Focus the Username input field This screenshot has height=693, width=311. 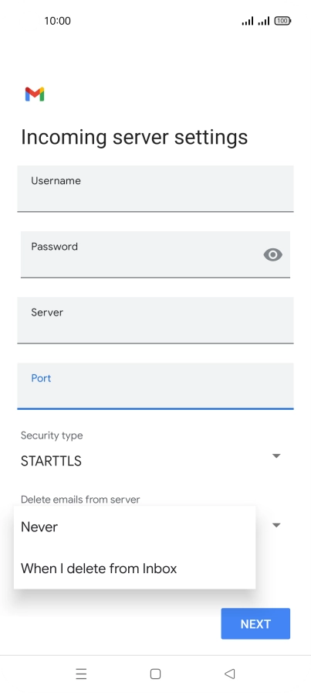pos(155,189)
